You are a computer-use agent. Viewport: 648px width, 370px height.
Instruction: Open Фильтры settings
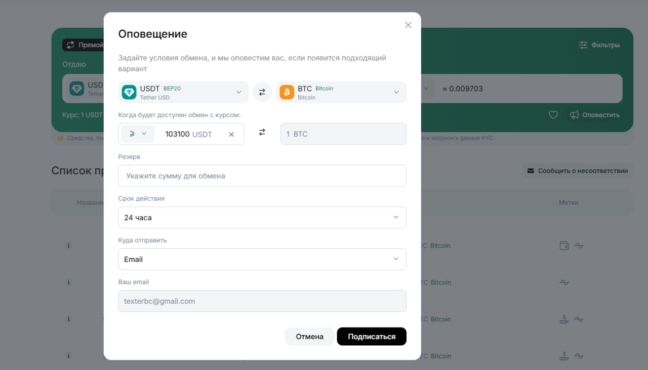click(x=599, y=45)
